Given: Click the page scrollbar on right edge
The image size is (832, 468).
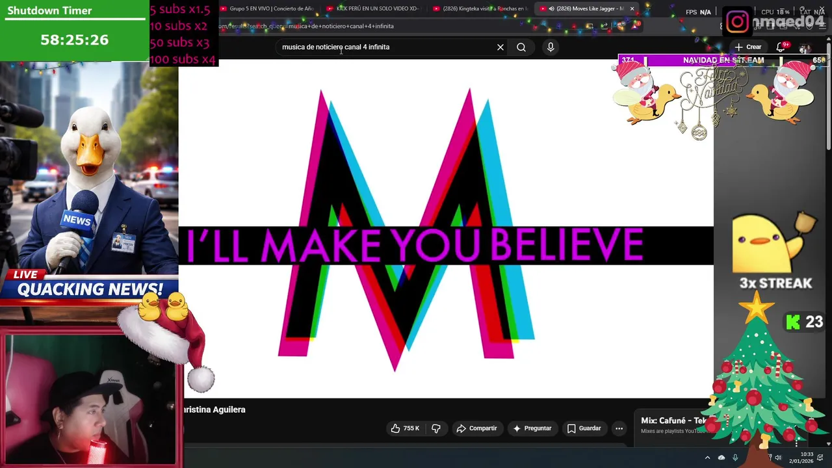Looking at the screenshot, I should click(x=829, y=97).
